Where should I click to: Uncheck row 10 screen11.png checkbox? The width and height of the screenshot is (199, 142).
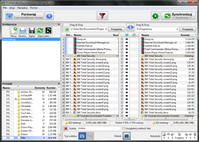click(x=122, y=69)
